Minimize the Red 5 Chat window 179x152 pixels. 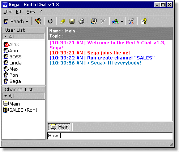tap(157, 5)
